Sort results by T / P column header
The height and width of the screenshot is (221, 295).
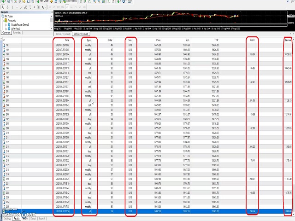216,40
